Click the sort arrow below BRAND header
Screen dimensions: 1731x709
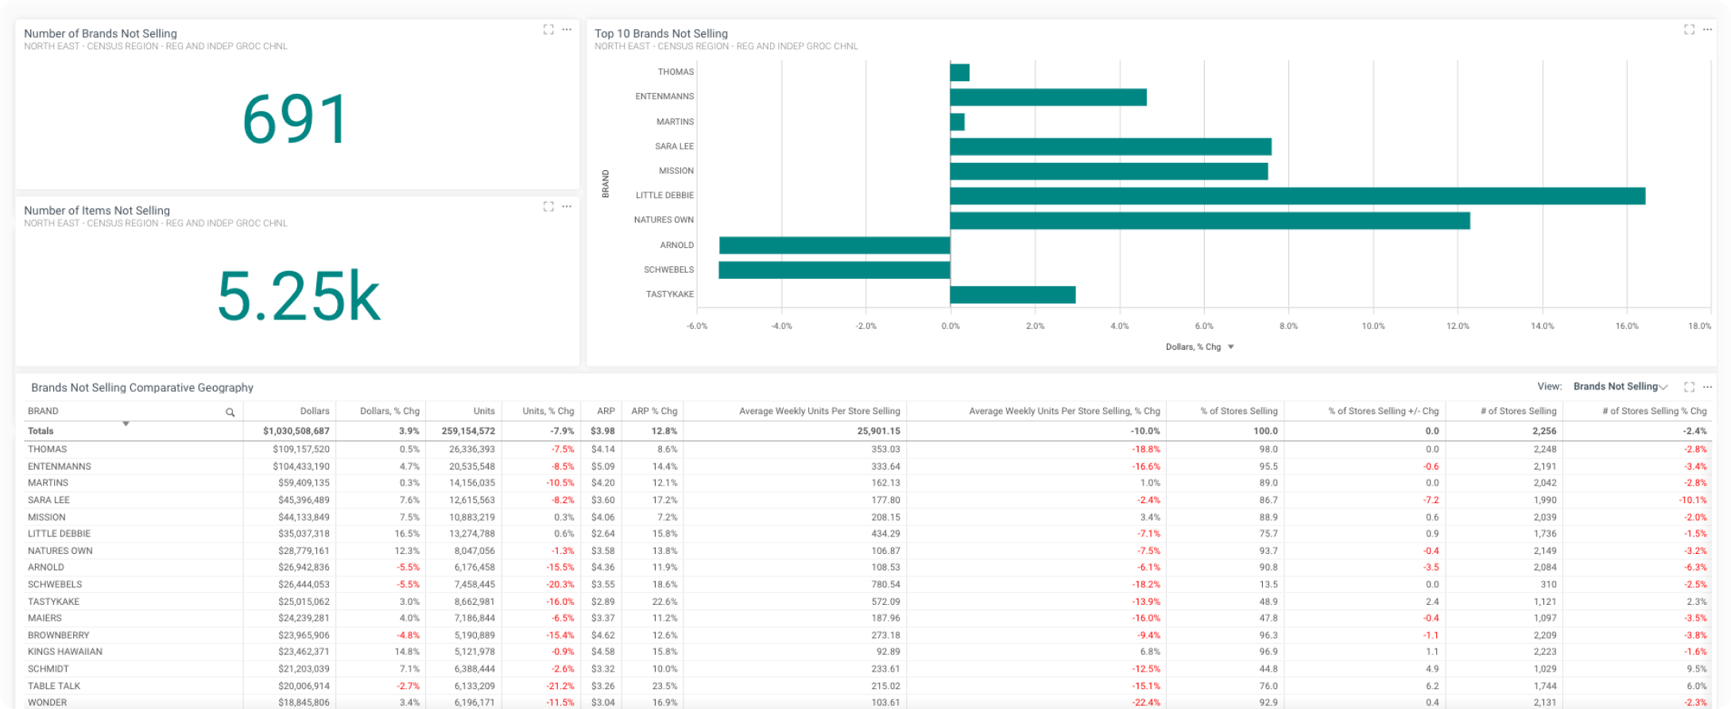(126, 424)
